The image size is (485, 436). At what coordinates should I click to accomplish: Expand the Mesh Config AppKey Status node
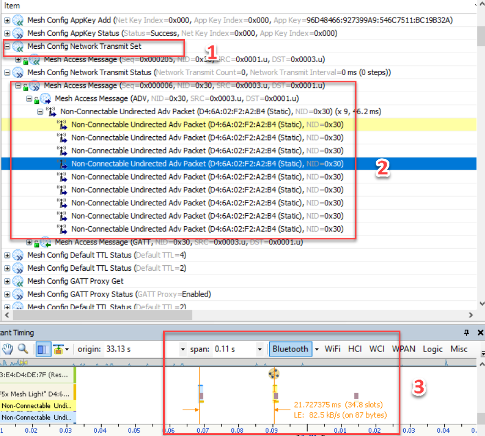coord(7,33)
